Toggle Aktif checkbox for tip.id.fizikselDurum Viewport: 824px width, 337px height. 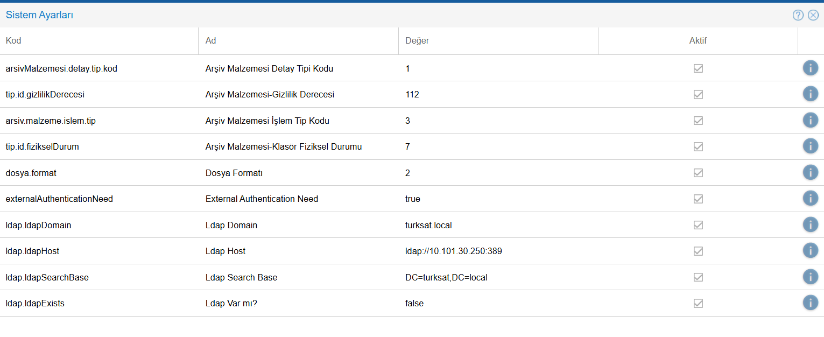point(698,146)
